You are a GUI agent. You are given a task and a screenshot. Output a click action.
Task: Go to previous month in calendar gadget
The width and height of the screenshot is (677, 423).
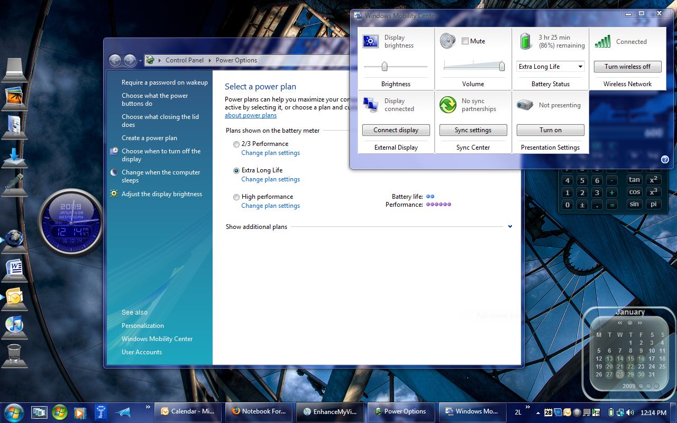pos(620,323)
